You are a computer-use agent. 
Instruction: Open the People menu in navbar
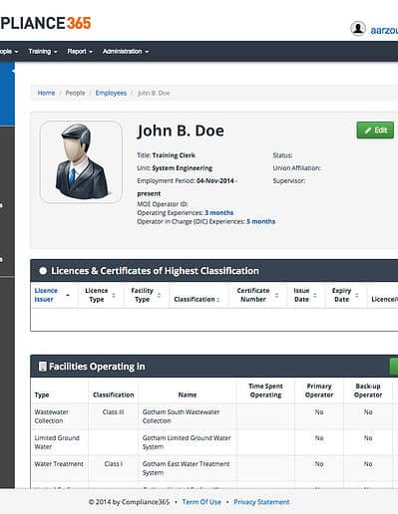[x=9, y=52]
